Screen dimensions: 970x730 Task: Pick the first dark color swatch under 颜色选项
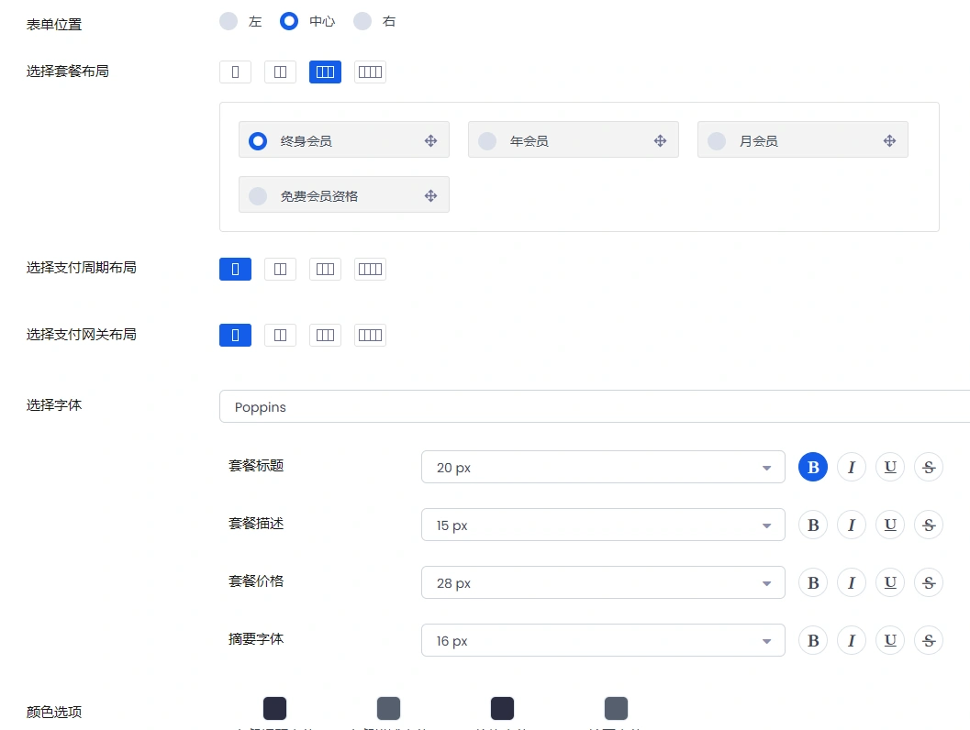pyautogui.click(x=274, y=708)
